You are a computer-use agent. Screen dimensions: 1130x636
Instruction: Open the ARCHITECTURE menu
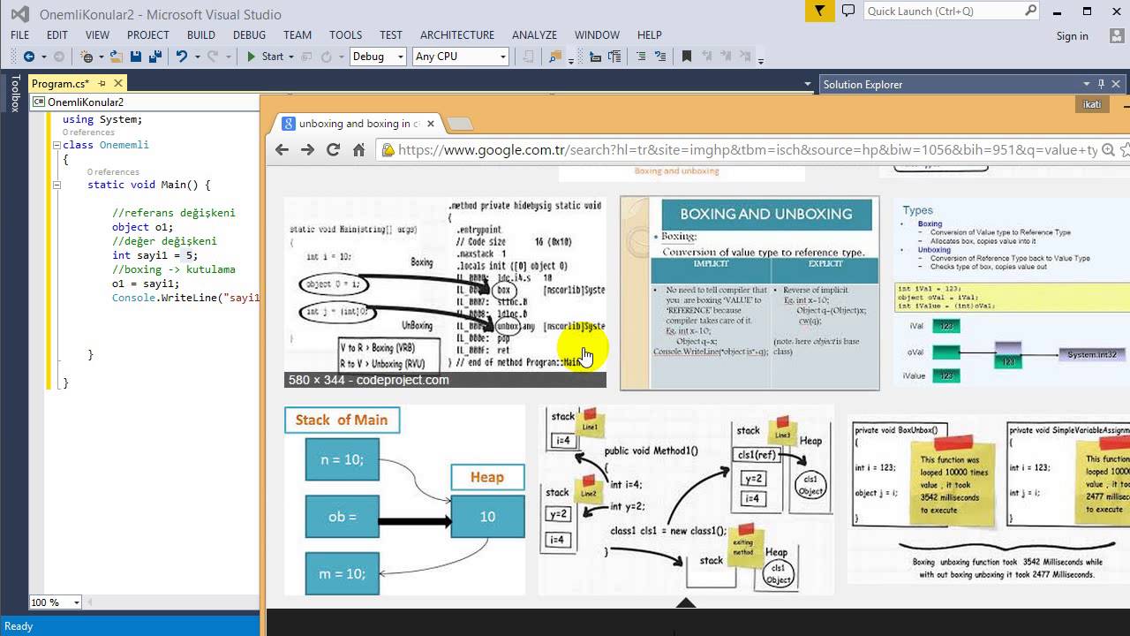[457, 34]
